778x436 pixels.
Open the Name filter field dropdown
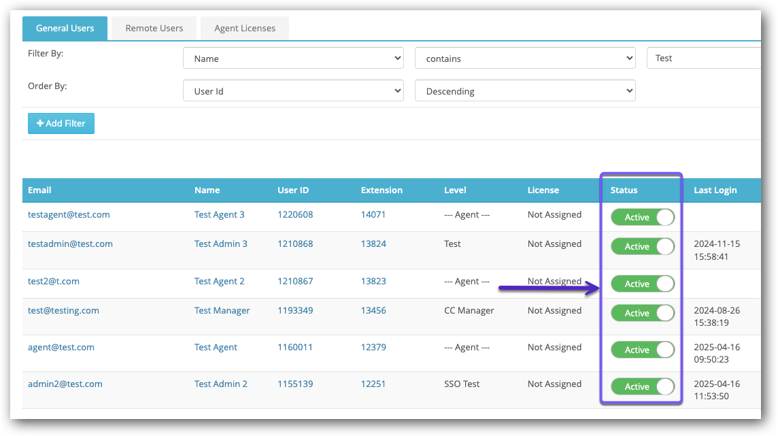[293, 58]
